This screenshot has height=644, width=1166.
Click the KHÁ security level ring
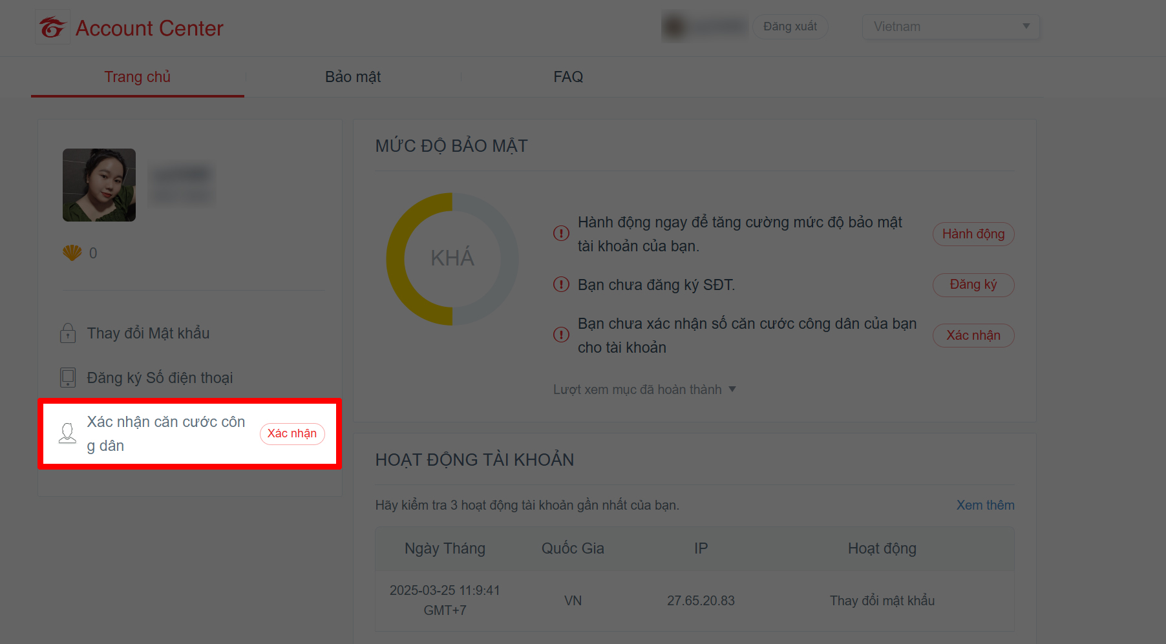pyautogui.click(x=452, y=258)
